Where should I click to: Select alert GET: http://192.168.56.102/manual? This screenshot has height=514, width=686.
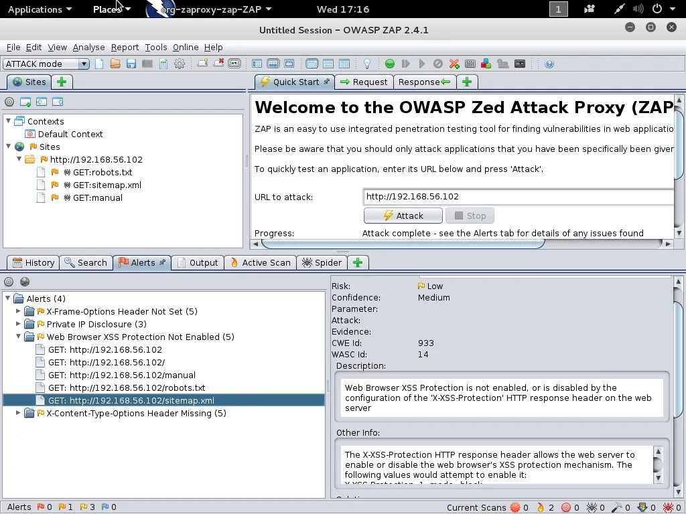pyautogui.click(x=122, y=375)
